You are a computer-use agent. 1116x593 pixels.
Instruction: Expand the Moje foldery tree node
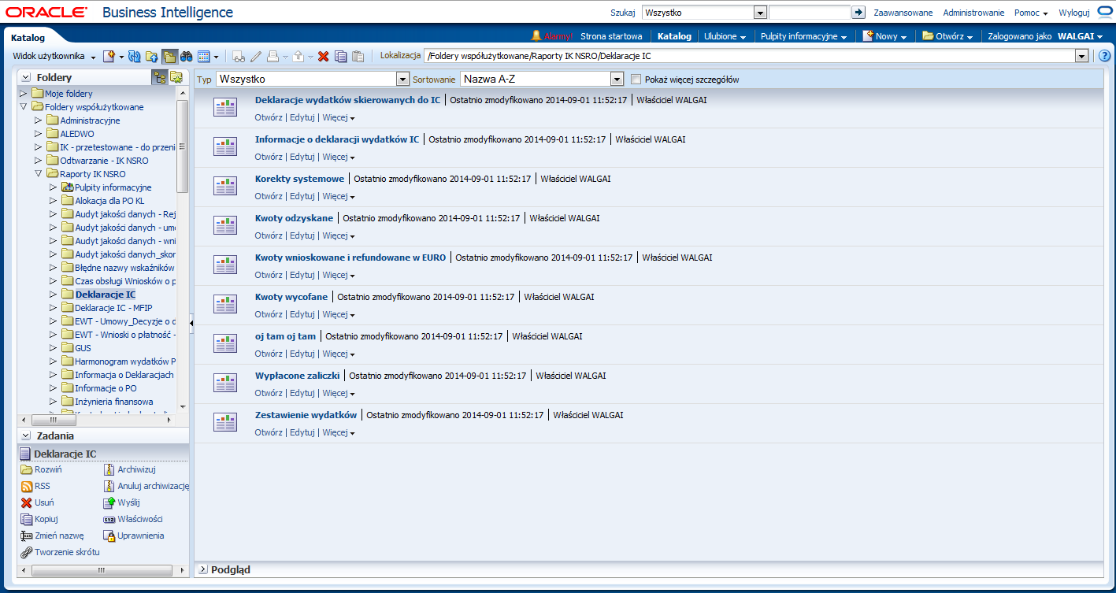coord(23,94)
